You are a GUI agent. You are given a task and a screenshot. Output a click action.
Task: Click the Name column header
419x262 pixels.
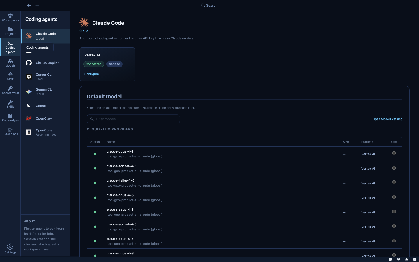point(111,142)
